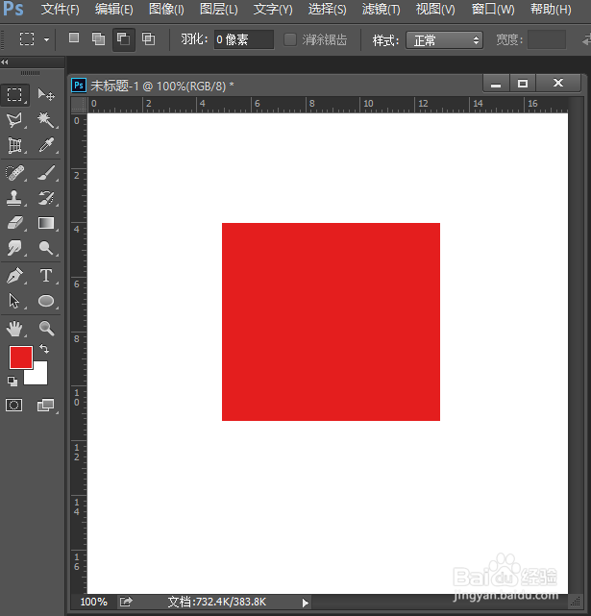The image size is (591, 616).
Task: Click the document size text 文档:732.4K/383.8K
Action: 217,602
